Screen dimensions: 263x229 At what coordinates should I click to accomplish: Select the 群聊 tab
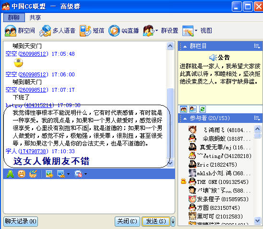14,18
